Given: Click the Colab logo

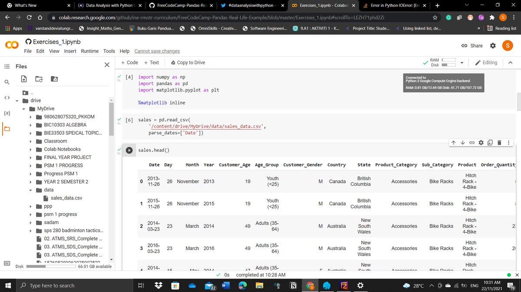Looking at the screenshot, I should point(12,45).
